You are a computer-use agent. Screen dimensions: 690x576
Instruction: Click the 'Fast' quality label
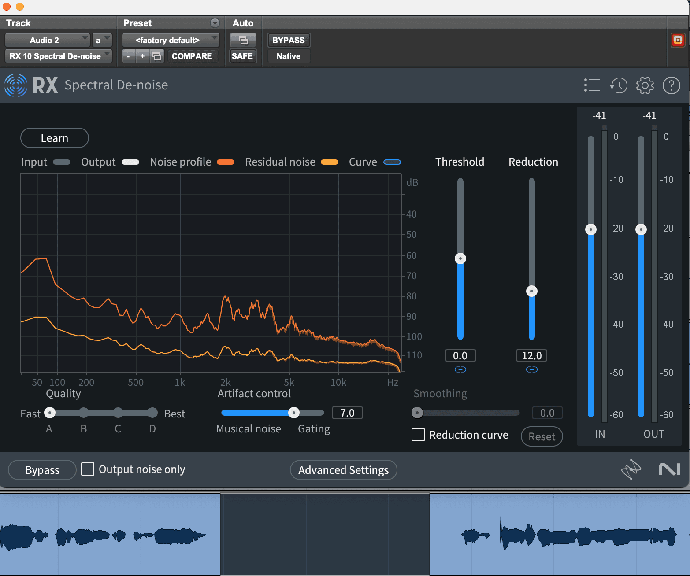30,414
